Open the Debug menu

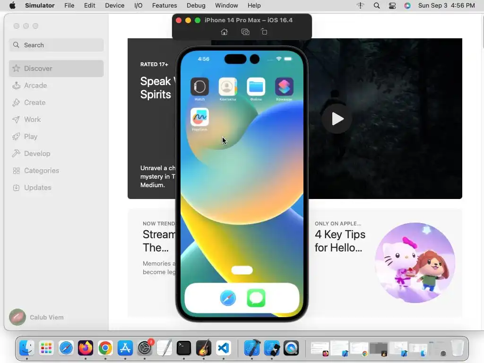coord(196,6)
